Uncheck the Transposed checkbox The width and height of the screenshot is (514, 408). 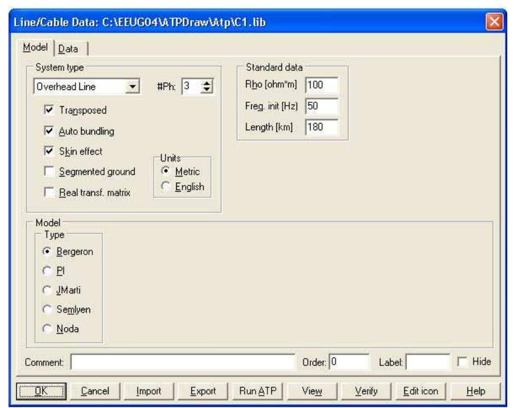(x=49, y=110)
